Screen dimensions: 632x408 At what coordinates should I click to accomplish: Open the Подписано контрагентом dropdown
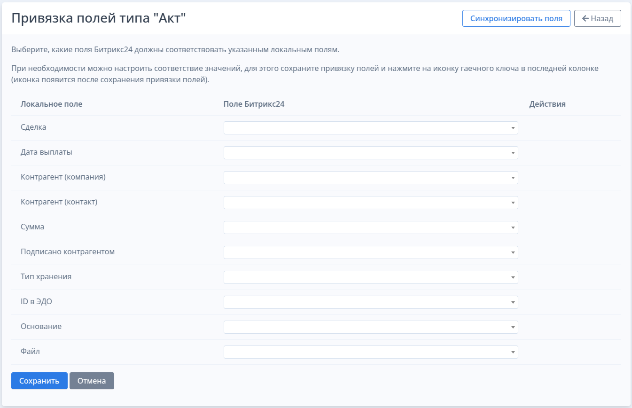[x=371, y=252]
